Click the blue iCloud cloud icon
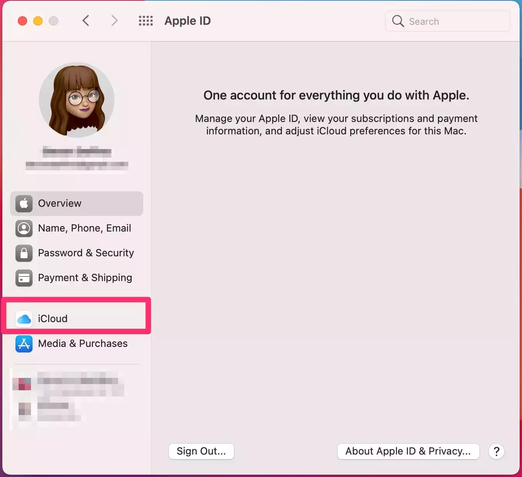Image resolution: width=522 pixels, height=477 pixels. [x=24, y=319]
